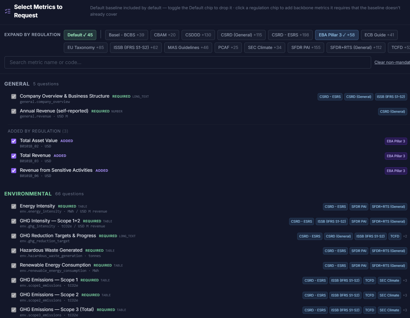Screen dimensions: 410x318
Task: Click CSRD (General) tag on Annual Revenue row
Action: pyautogui.click(x=392, y=112)
